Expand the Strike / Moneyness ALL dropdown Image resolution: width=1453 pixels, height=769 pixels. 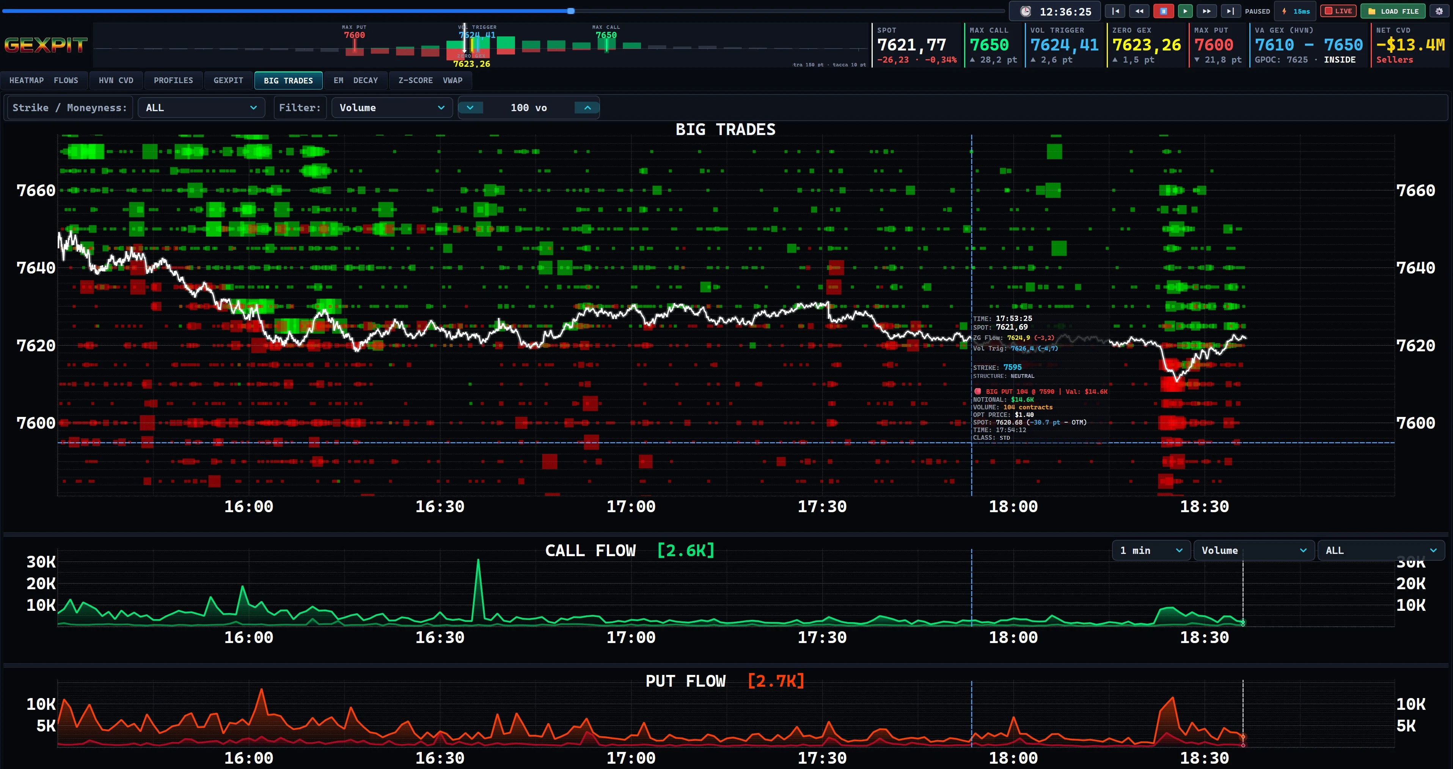pos(201,108)
